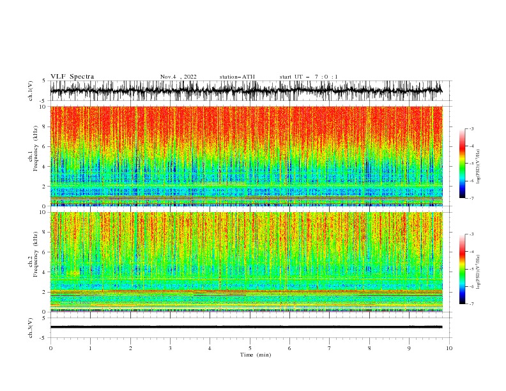The image size is (506, 391).
Task: Click time axis tick label "4"
Action: point(210,348)
